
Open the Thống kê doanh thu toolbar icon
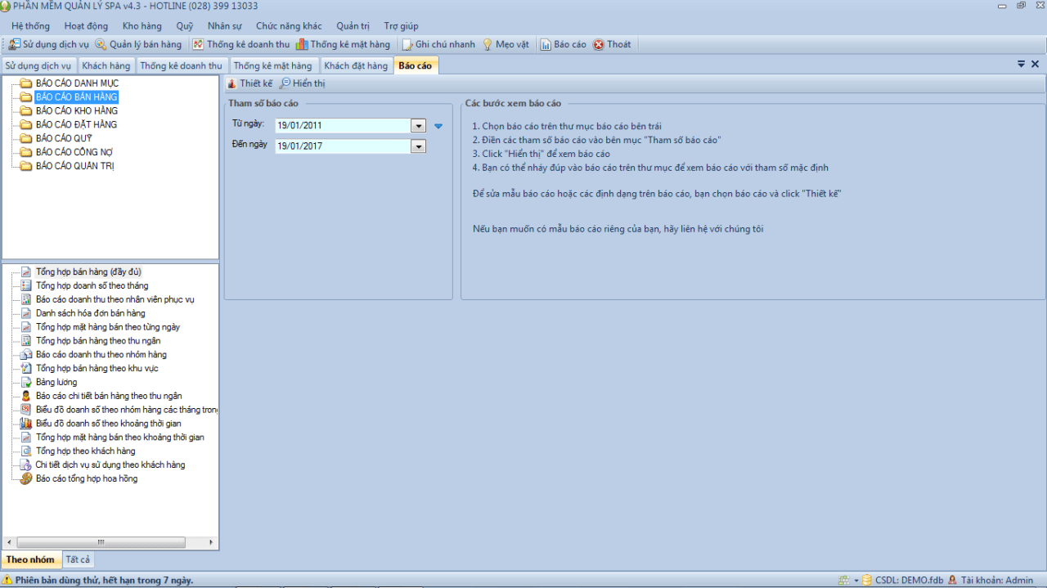(198, 44)
